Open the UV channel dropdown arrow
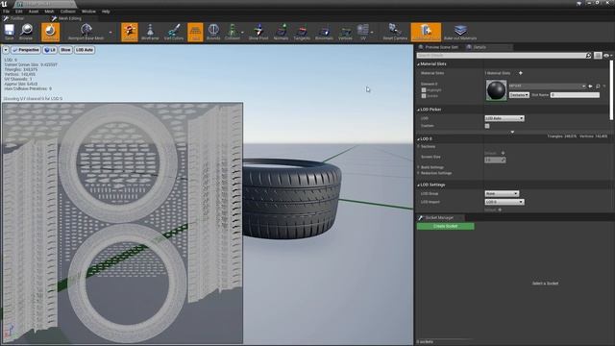The image size is (615, 346). [372, 32]
